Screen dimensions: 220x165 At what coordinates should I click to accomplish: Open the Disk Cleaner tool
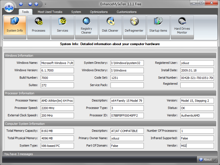(x=110, y=27)
